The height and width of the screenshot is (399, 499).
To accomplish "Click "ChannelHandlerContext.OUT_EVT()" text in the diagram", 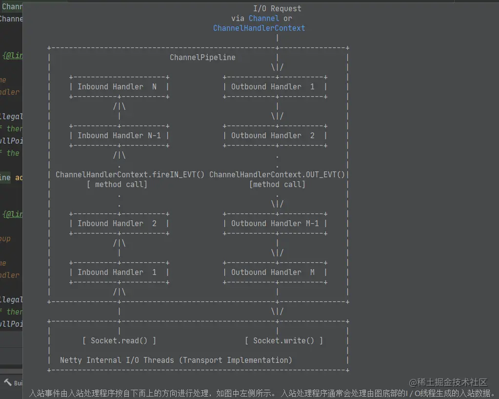I will (x=277, y=175).
